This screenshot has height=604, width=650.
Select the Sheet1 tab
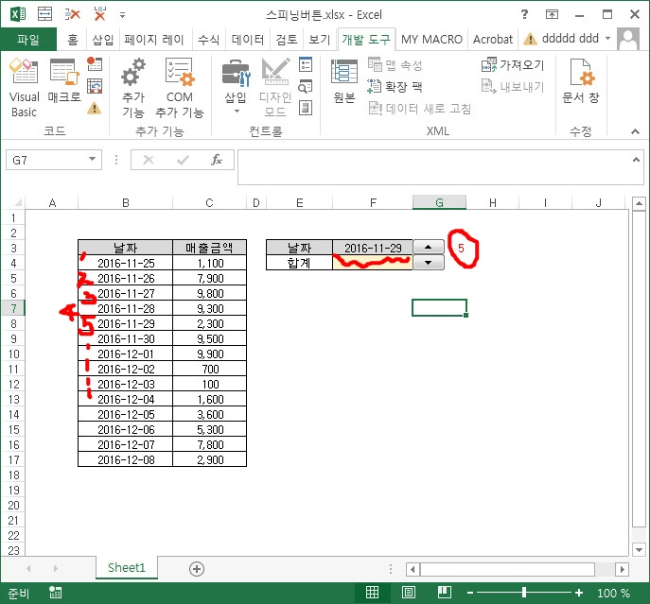127,567
